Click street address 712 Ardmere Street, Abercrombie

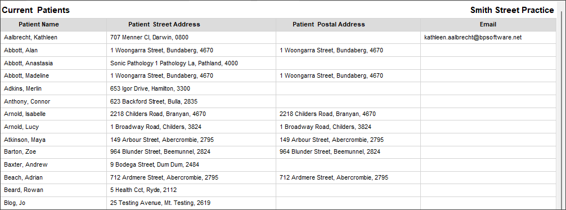point(164,177)
